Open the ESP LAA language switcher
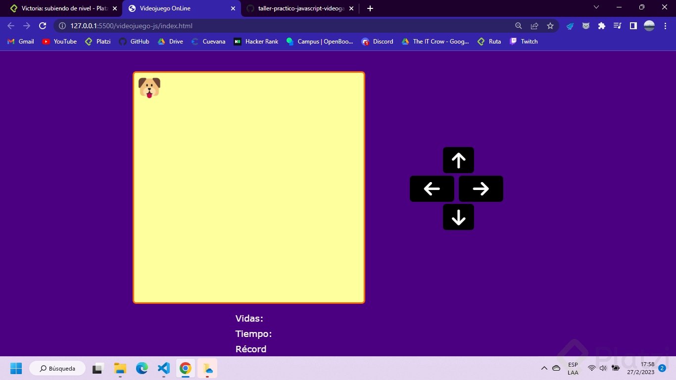The image size is (676, 380). [573, 369]
